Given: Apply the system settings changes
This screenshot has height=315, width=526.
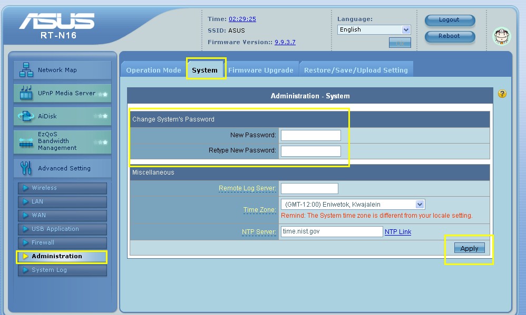Looking at the screenshot, I should pyautogui.click(x=469, y=248).
